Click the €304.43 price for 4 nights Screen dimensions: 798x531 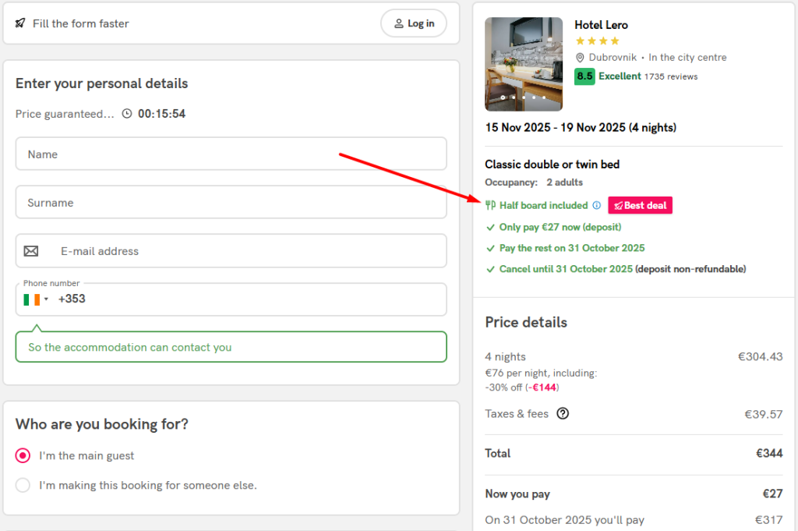[x=761, y=356]
